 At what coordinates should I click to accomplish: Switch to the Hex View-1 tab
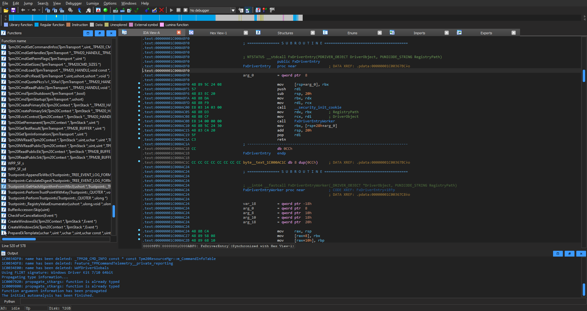tap(218, 33)
